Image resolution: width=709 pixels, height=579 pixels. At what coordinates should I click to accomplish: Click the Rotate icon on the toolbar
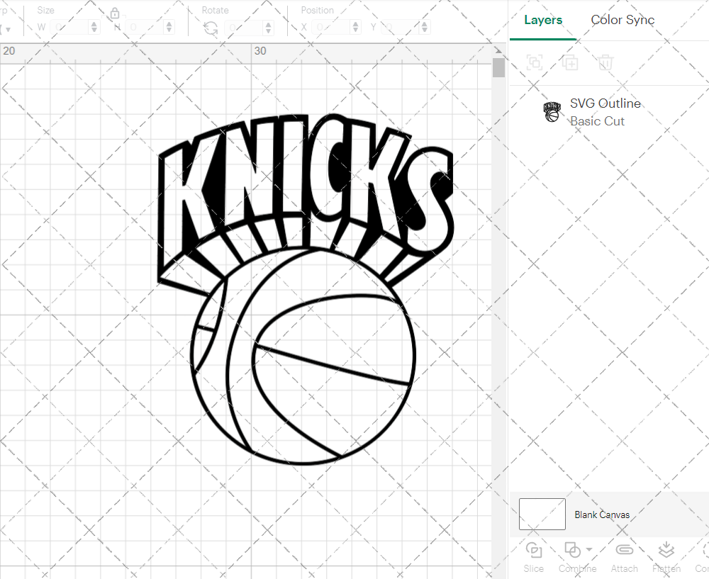pyautogui.click(x=211, y=26)
